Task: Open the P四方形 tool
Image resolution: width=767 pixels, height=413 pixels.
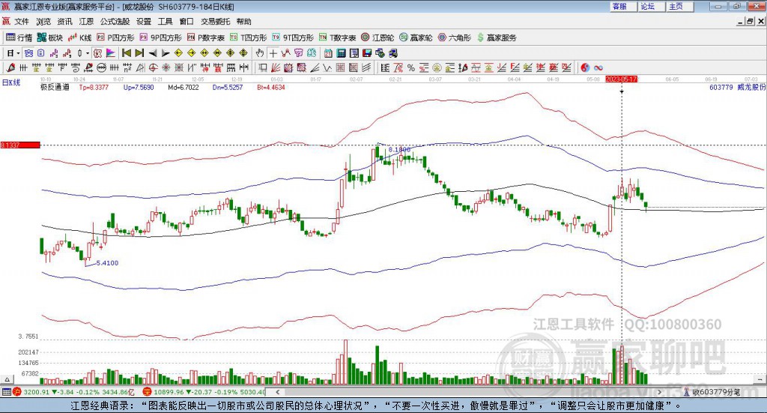Action: click(115, 37)
